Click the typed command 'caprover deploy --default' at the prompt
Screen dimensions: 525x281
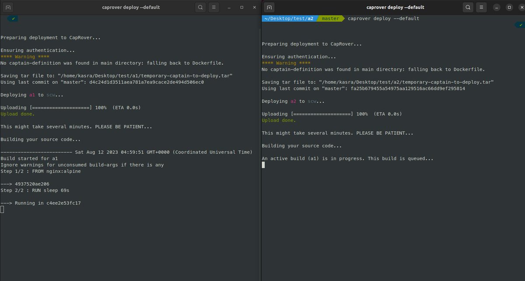click(x=384, y=19)
